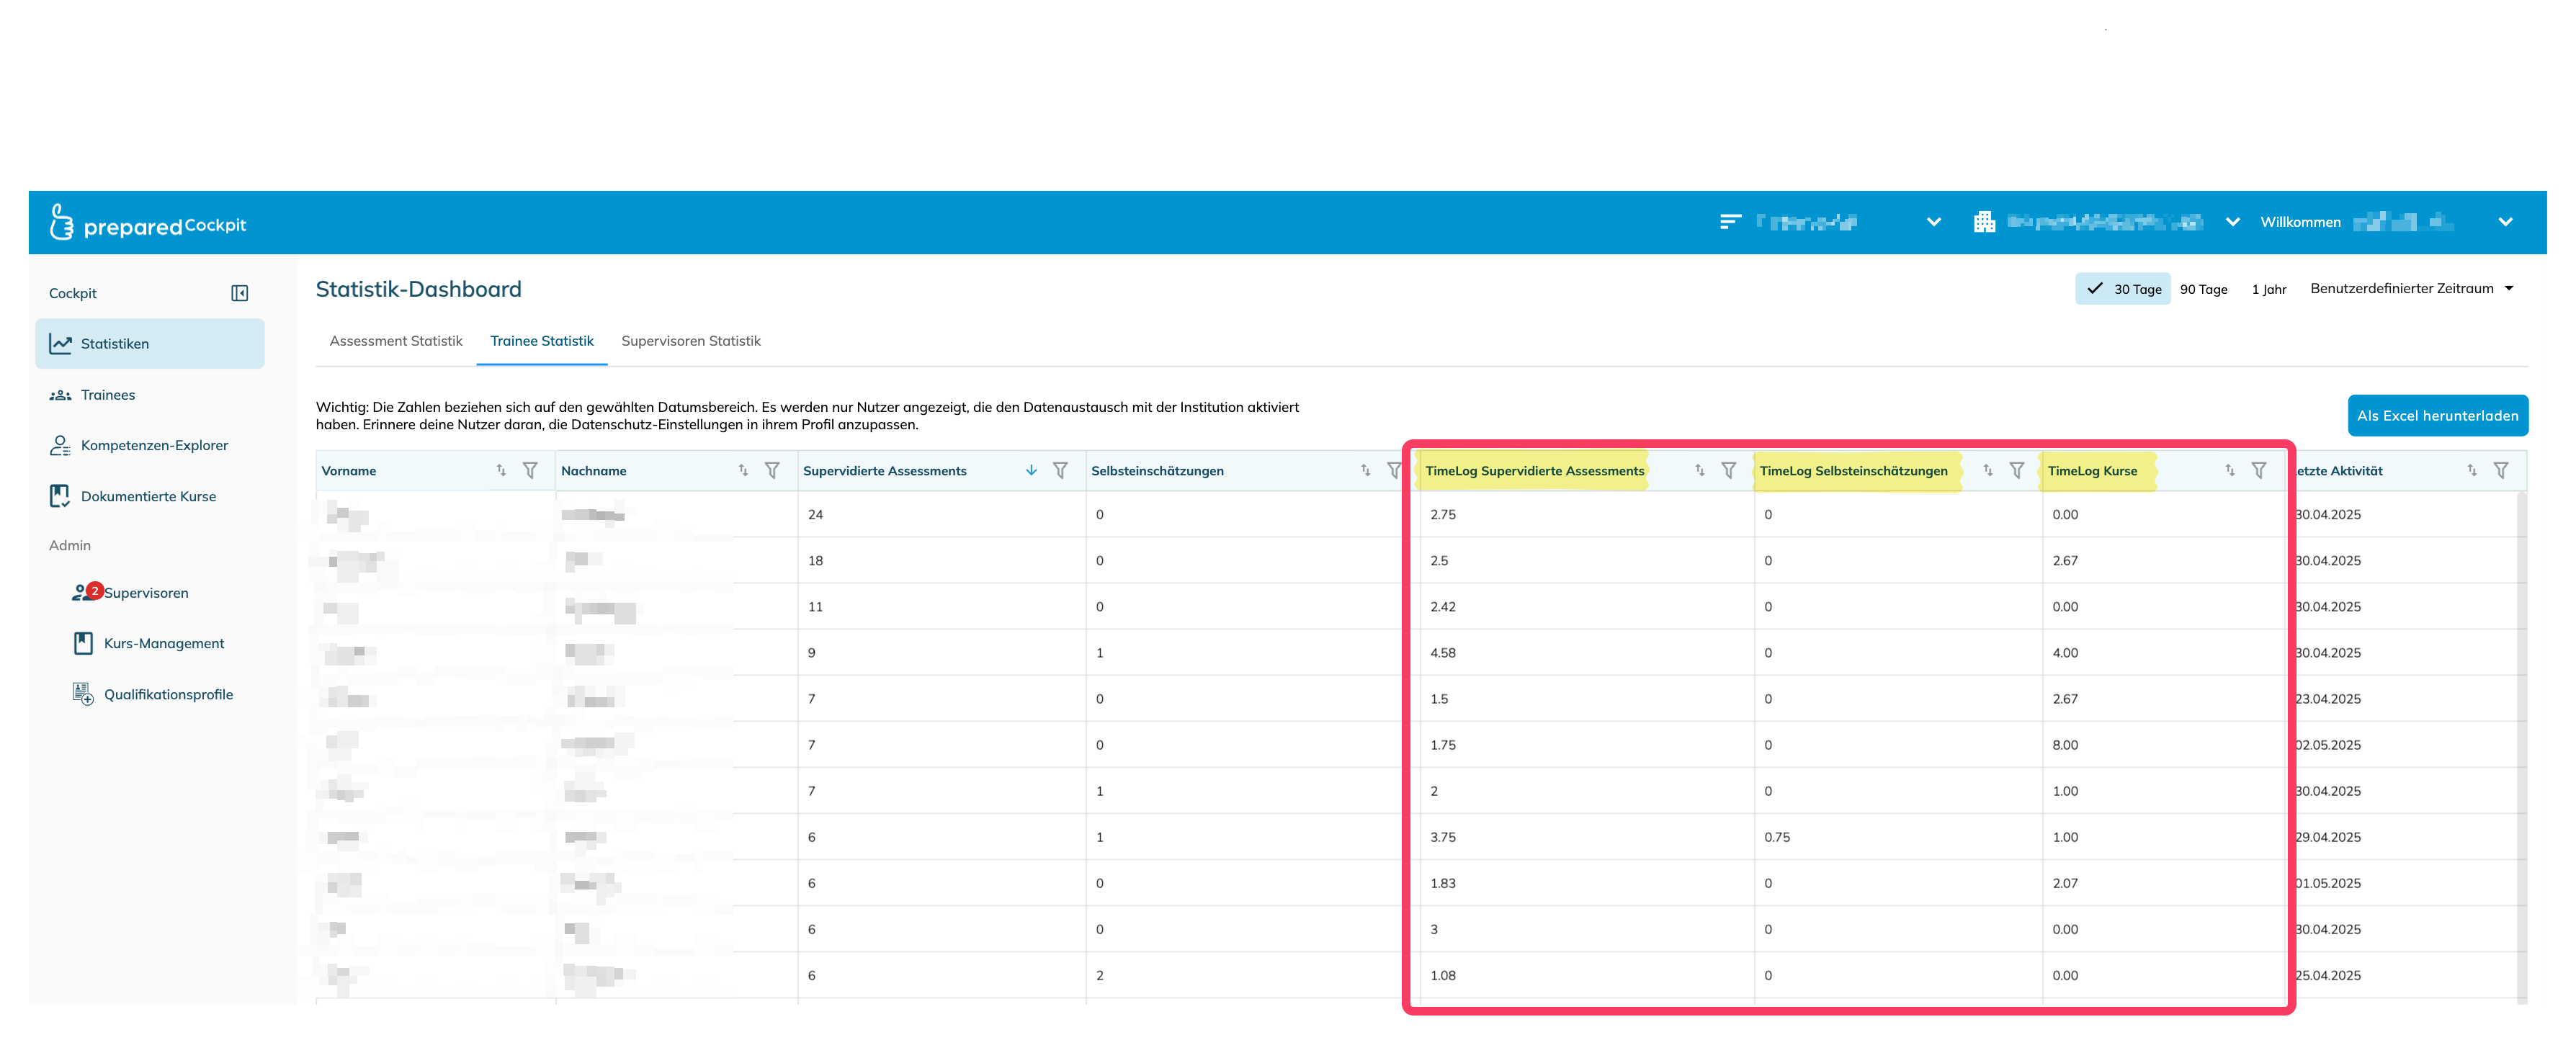Open Supervisoren Statistik tab
Screen dimensions: 2576x1040
690,341
